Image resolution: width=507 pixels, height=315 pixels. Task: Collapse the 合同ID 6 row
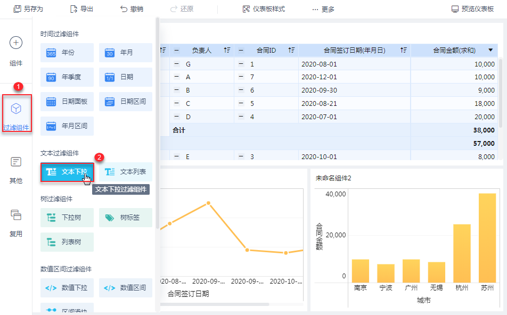(241, 90)
